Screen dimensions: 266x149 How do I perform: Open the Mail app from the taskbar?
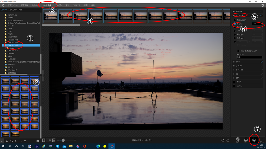64,146
